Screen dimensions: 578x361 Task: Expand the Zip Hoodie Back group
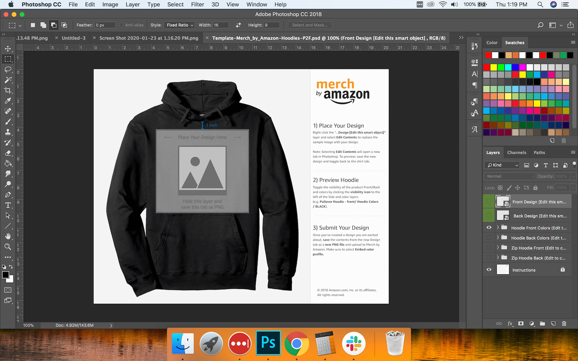click(498, 258)
